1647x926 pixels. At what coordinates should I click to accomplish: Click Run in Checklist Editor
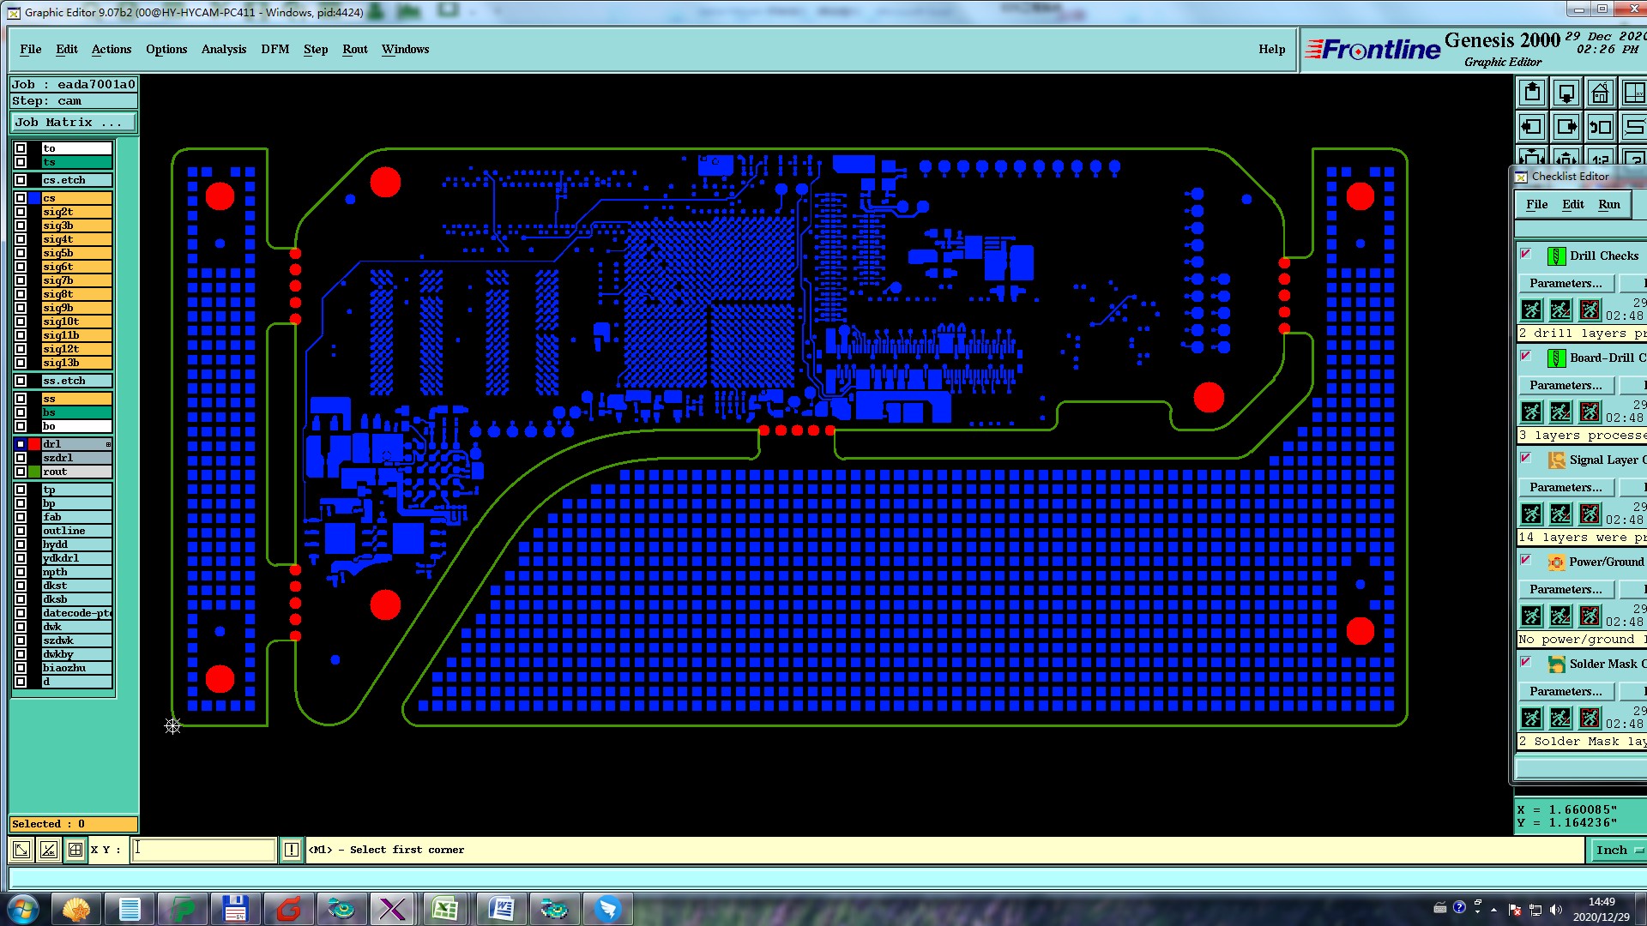1608,204
